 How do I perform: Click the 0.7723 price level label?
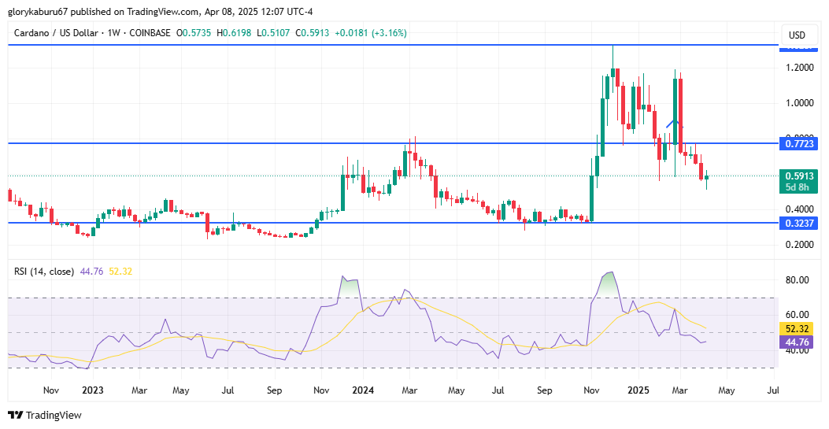pos(798,143)
